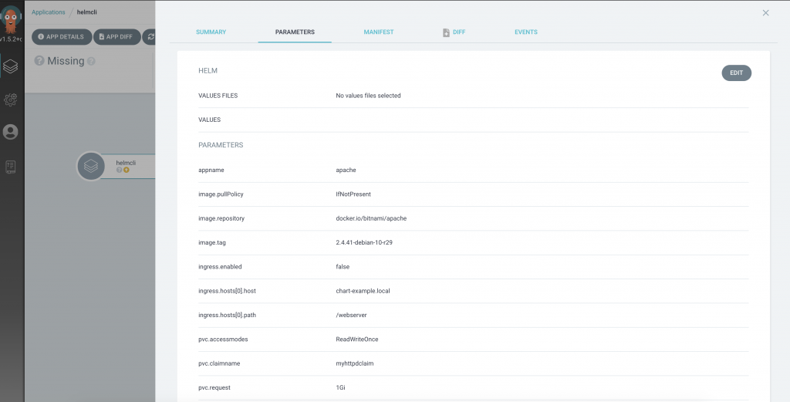Click the Diff tab's document icon

446,32
